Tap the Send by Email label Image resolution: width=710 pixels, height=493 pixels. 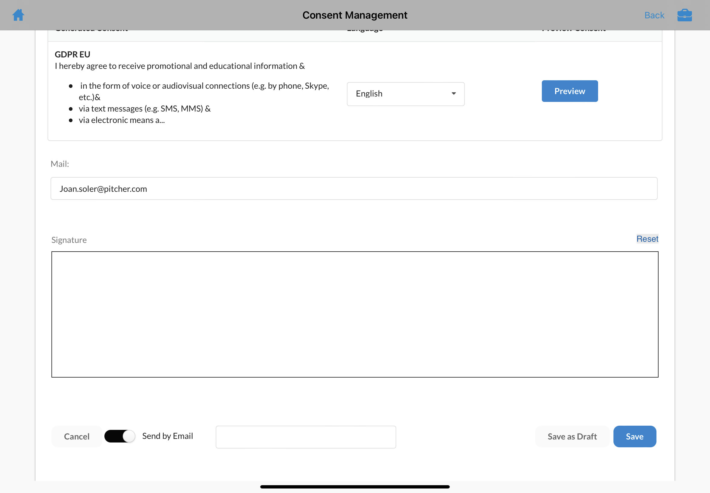click(167, 436)
